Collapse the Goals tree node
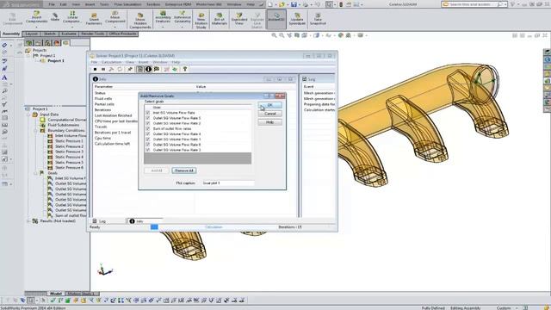This screenshot has width=551, height=310. tap(35, 173)
